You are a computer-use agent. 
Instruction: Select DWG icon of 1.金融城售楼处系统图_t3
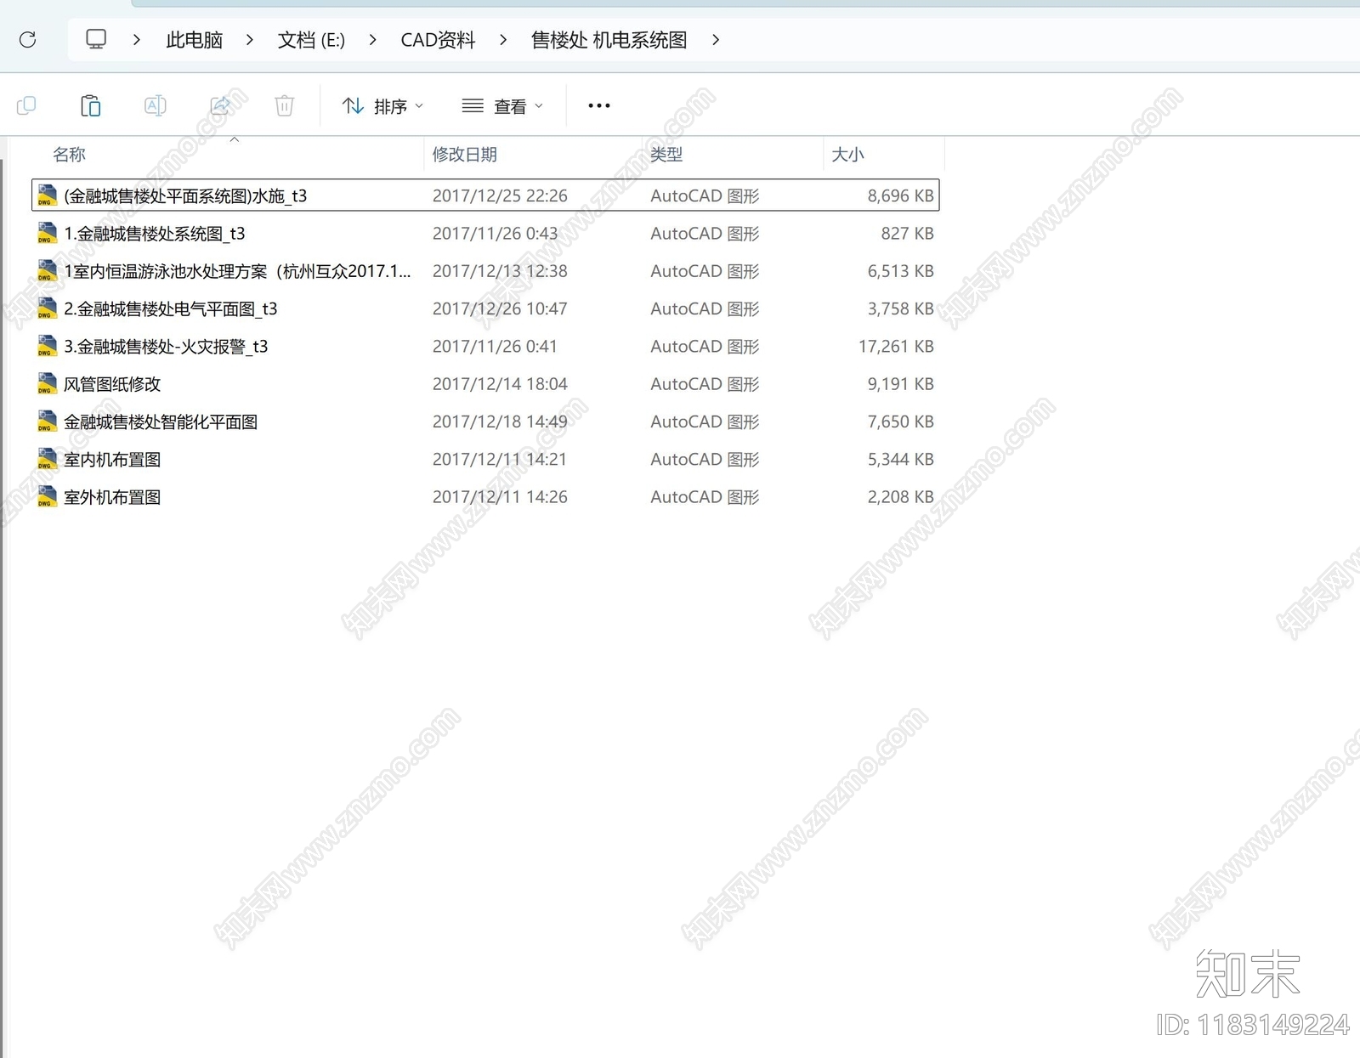coord(47,233)
